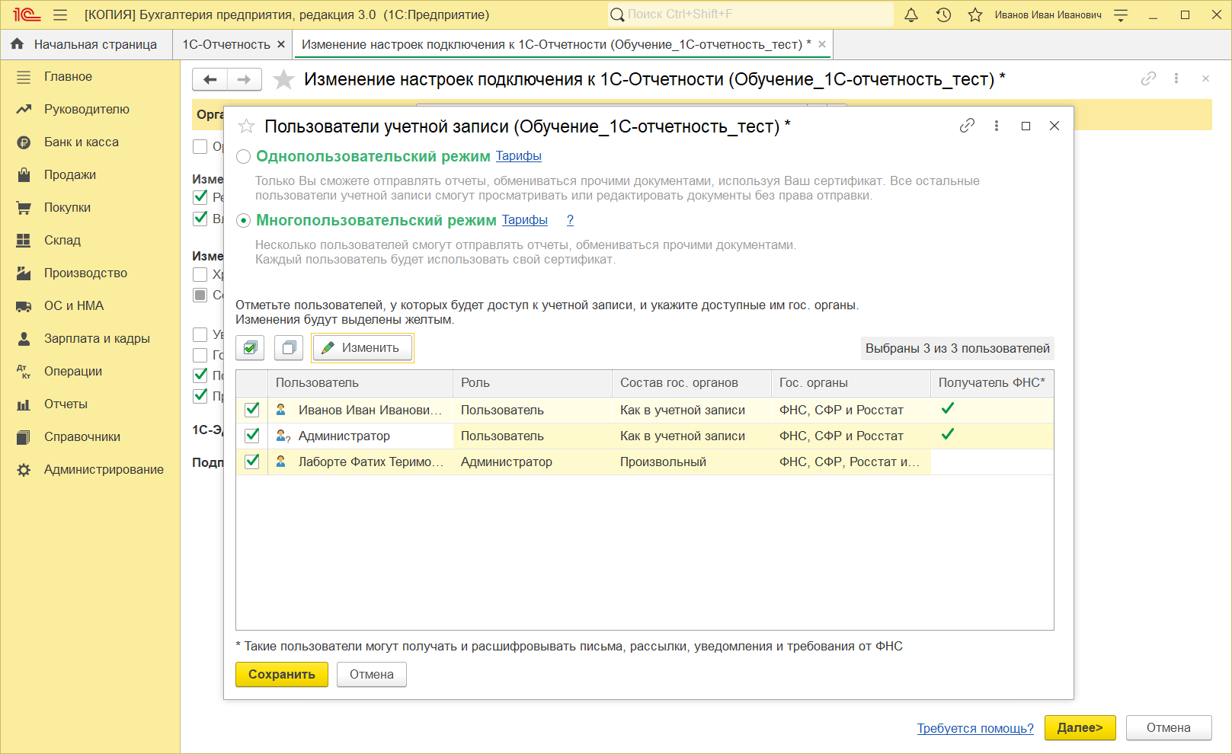This screenshot has width=1232, height=754.
Task: Check all users toolbar icon
Action: tap(250, 348)
